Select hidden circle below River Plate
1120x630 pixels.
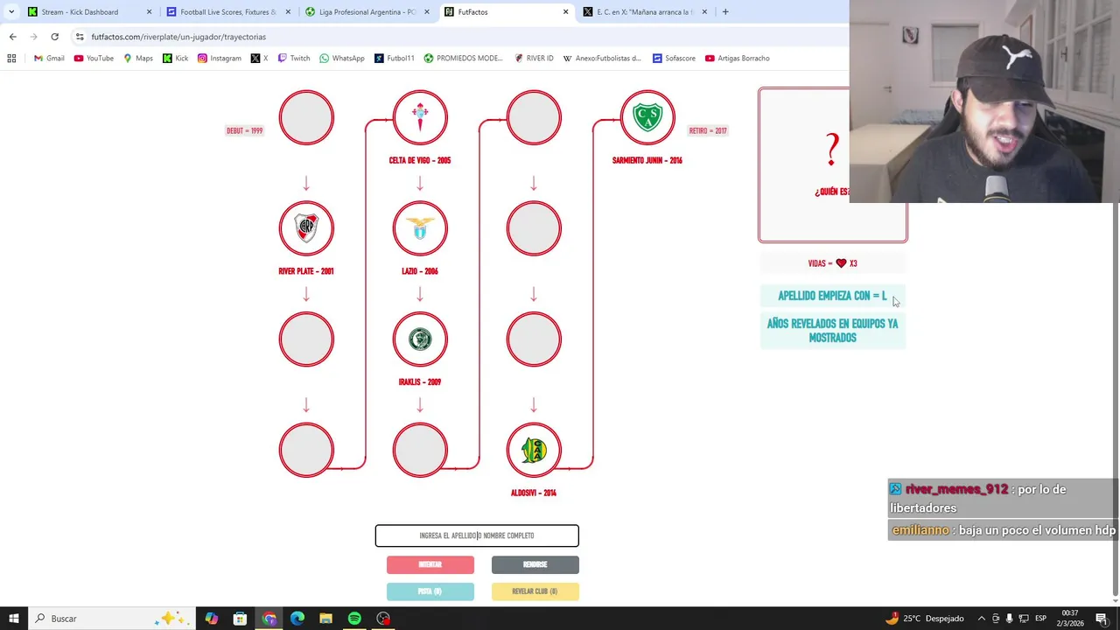coord(306,339)
